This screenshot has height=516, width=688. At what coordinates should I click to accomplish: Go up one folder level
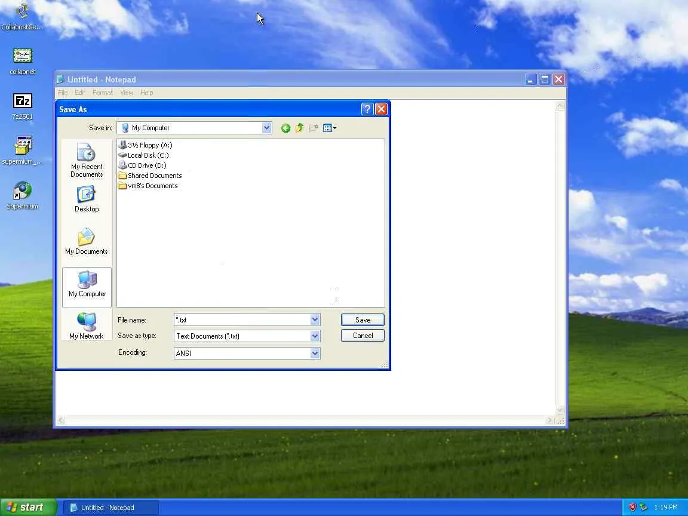point(299,128)
